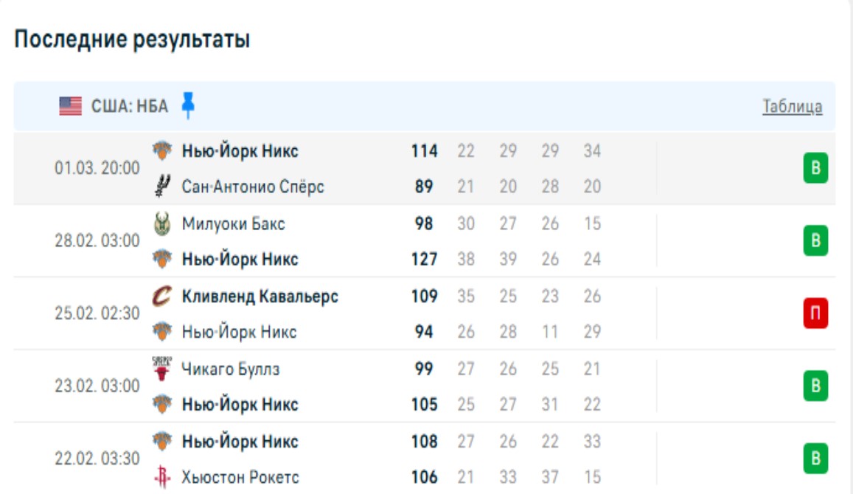Click green В badge for Rockets match

[815, 459]
